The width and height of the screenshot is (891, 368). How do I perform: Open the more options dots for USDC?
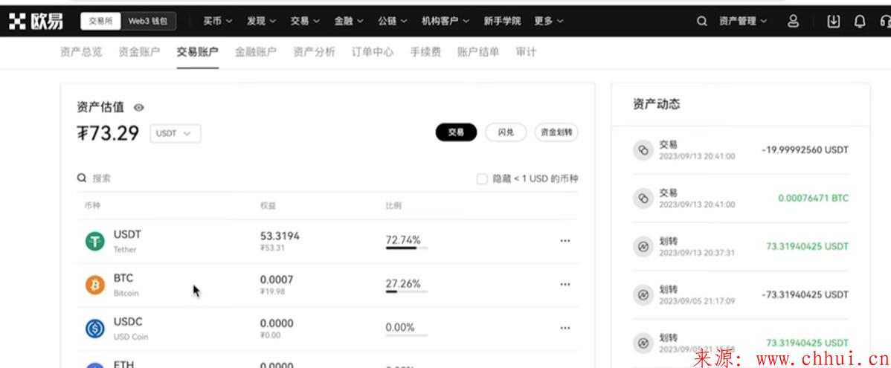564,328
